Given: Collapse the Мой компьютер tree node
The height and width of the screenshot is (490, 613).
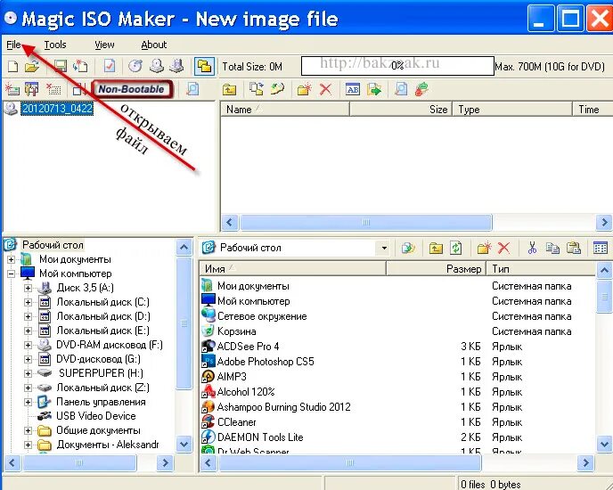Looking at the screenshot, I should (x=11, y=274).
